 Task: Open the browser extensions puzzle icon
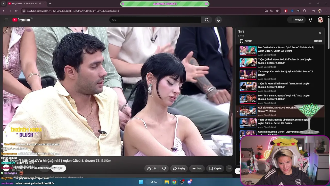[304, 11]
